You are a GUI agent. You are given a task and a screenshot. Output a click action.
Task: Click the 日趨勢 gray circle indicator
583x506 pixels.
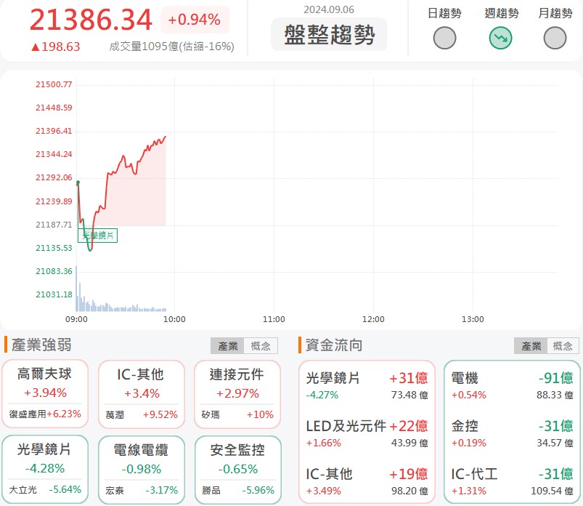(x=444, y=38)
